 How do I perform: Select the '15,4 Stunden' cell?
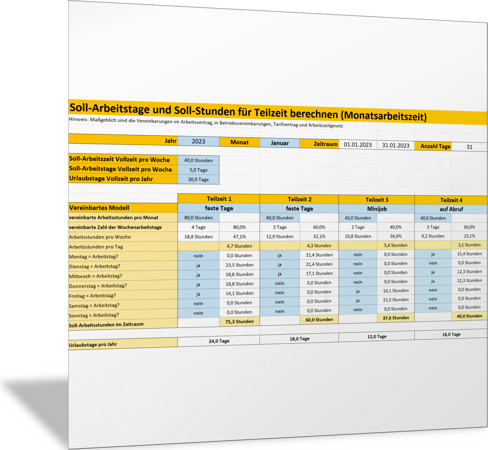(469, 254)
